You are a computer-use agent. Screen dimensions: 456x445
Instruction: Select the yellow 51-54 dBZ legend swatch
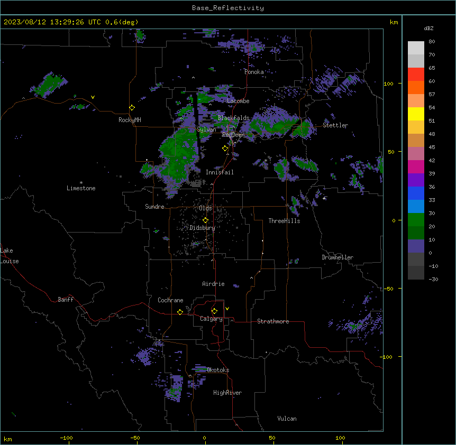416,114
